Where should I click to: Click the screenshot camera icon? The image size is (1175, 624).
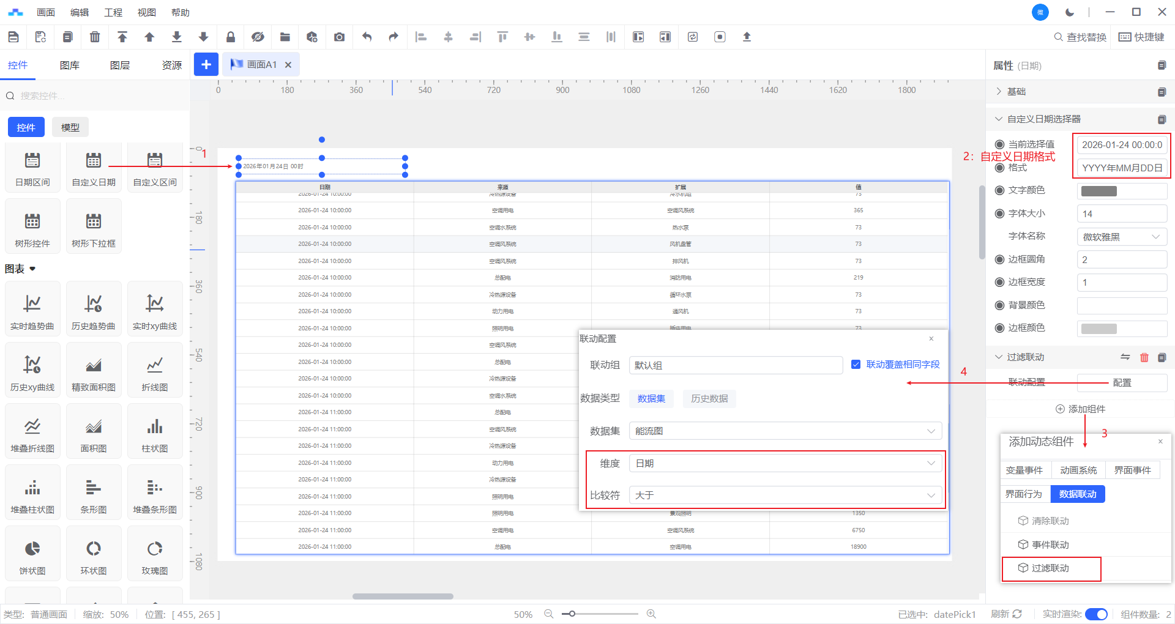[339, 37]
